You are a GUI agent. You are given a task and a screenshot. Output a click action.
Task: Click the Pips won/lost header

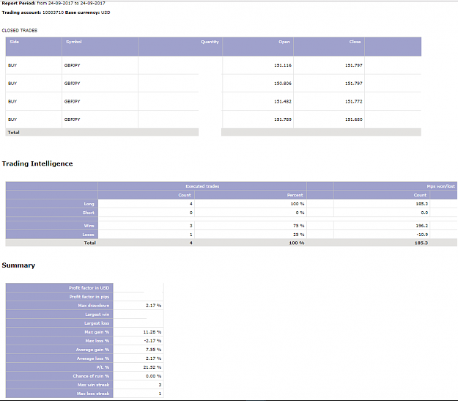click(x=440, y=186)
